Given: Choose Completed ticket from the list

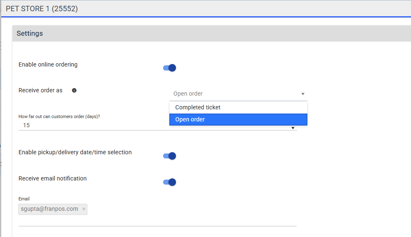Looking at the screenshot, I should pyautogui.click(x=198, y=107).
